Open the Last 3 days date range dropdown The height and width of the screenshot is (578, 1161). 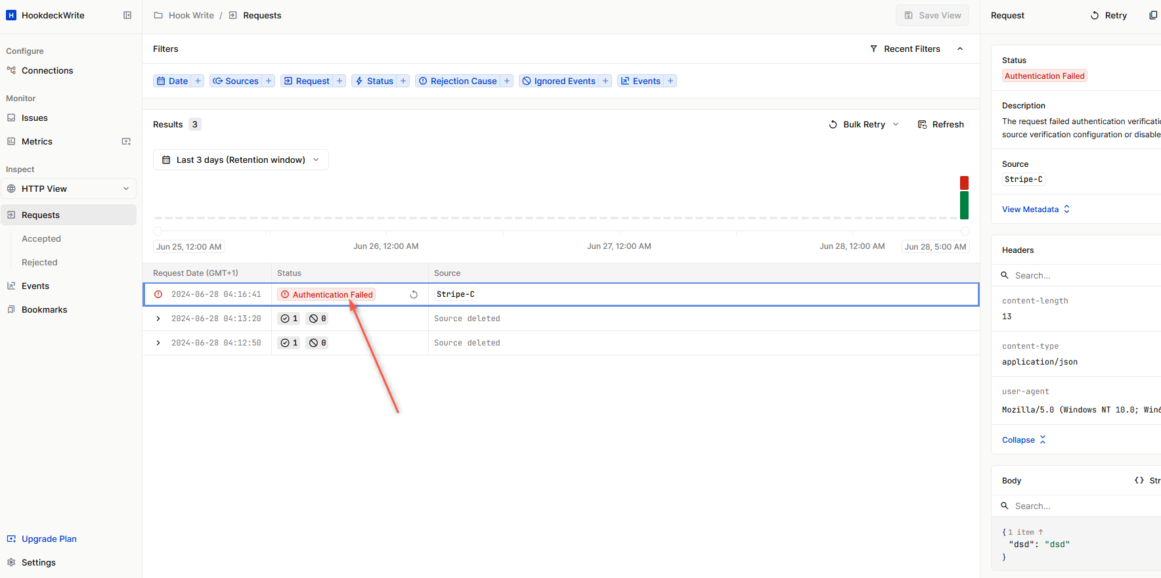(x=240, y=160)
